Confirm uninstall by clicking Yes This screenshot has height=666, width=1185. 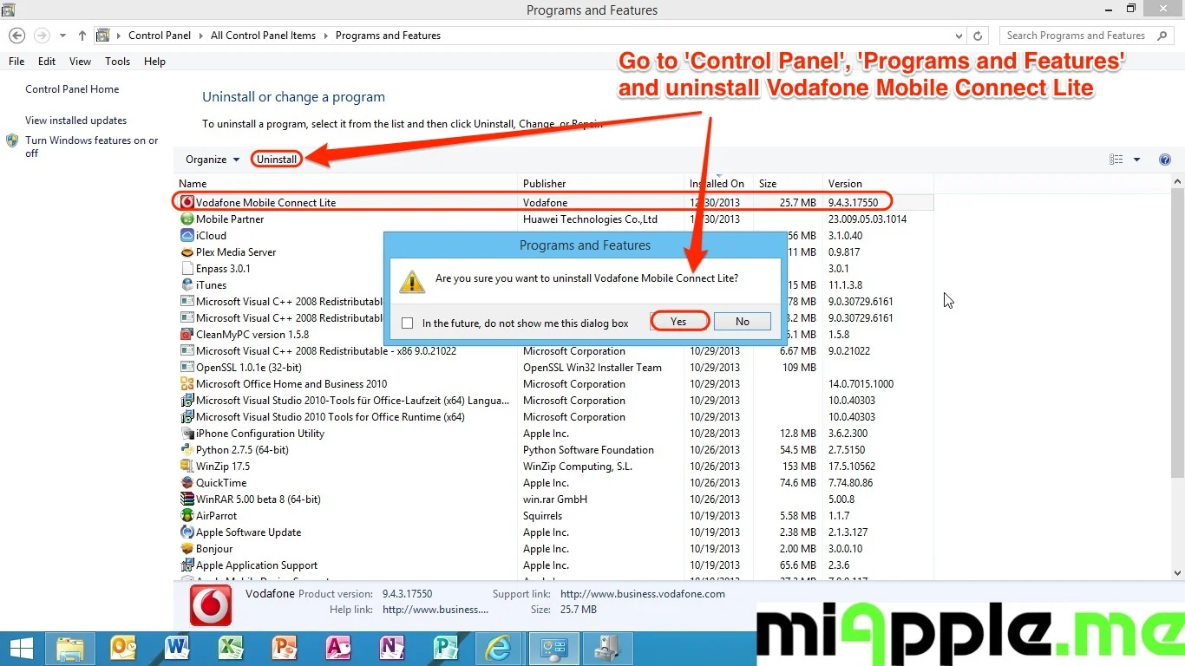pyautogui.click(x=678, y=322)
